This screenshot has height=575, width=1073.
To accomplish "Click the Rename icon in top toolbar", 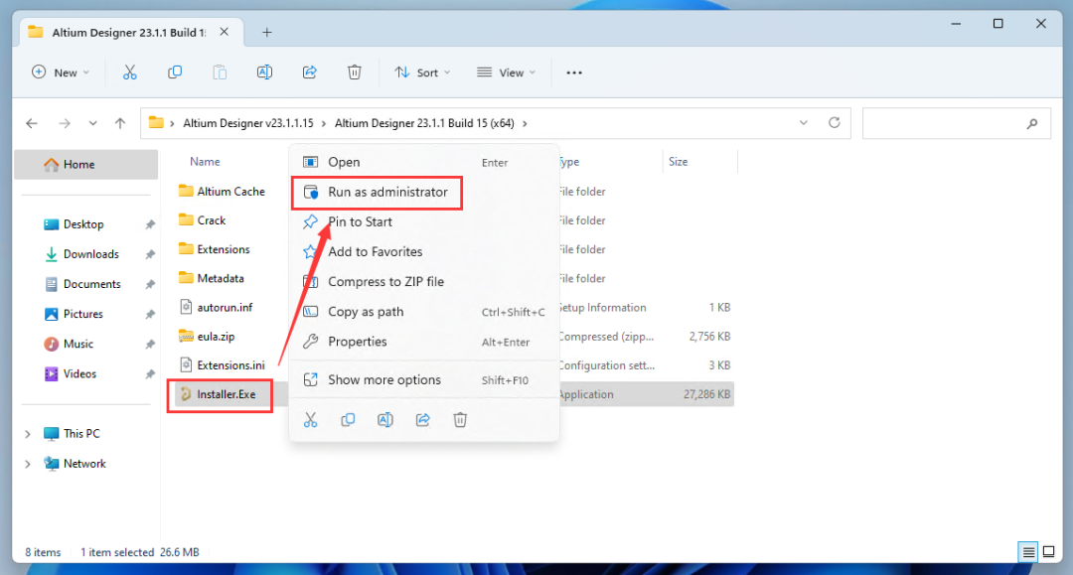I will click(264, 72).
